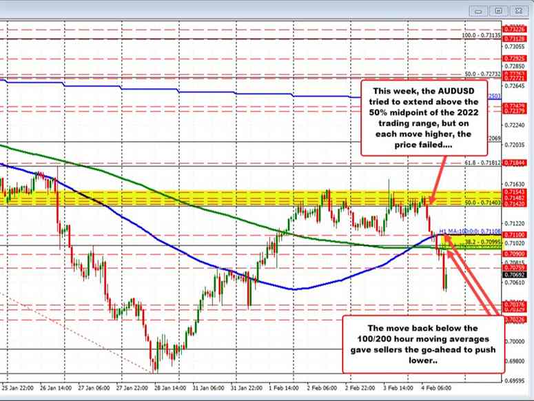Click the red 0.73128 price level tag
This screenshot has height=401, width=534.
point(514,39)
